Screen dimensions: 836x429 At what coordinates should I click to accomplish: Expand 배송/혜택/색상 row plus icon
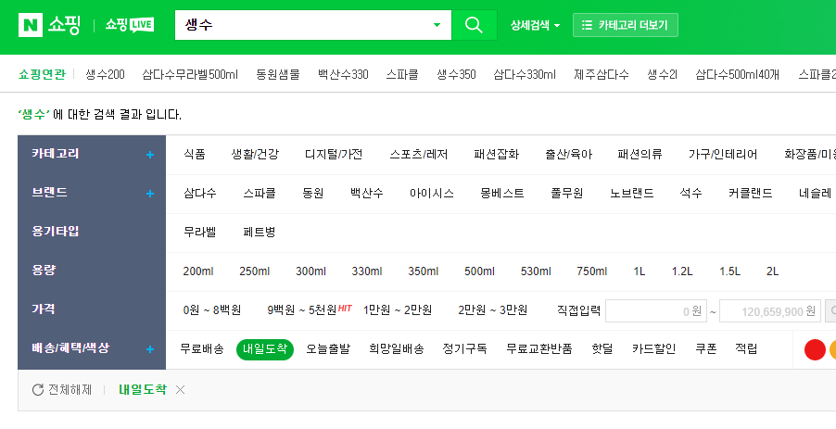150,349
